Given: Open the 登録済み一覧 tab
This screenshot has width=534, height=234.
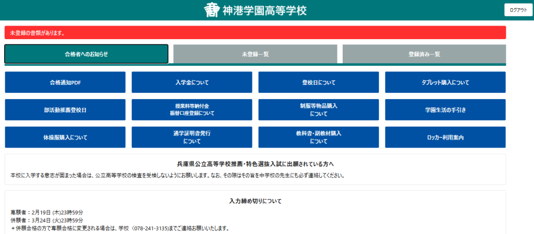Looking at the screenshot, I should click(x=424, y=54).
